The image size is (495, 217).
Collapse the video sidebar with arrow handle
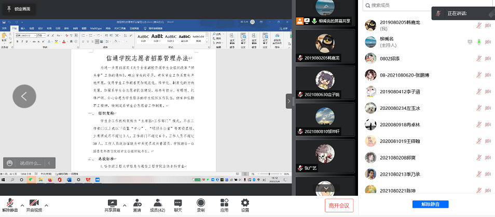coord(288,102)
